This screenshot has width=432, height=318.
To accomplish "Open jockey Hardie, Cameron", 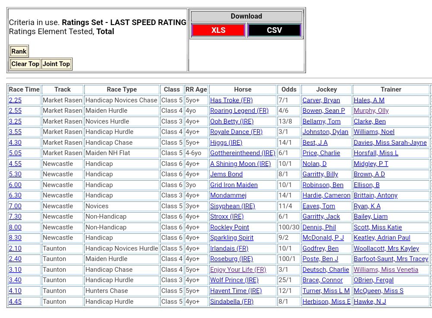I will tap(326, 195).
